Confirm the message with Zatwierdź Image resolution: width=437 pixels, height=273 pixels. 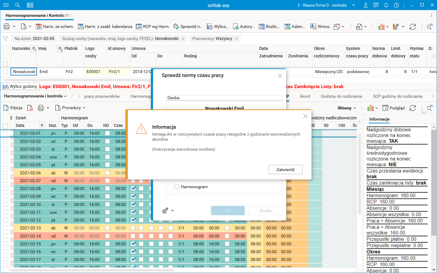pyautogui.click(x=286, y=170)
